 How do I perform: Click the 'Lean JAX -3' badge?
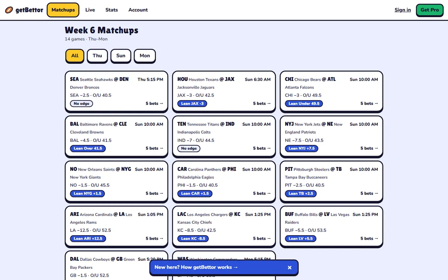[192, 103]
